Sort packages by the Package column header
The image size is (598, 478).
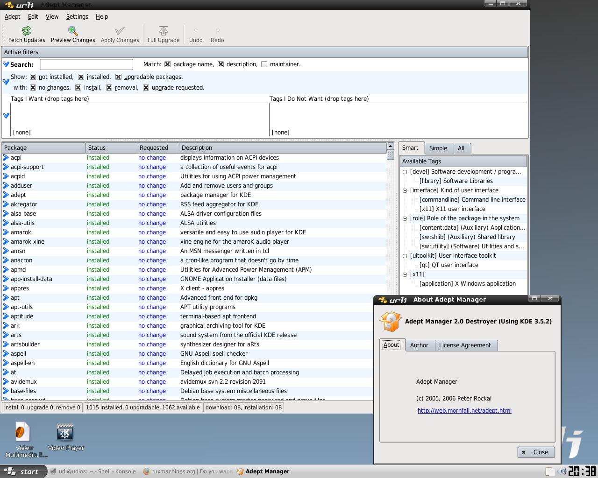[44, 148]
